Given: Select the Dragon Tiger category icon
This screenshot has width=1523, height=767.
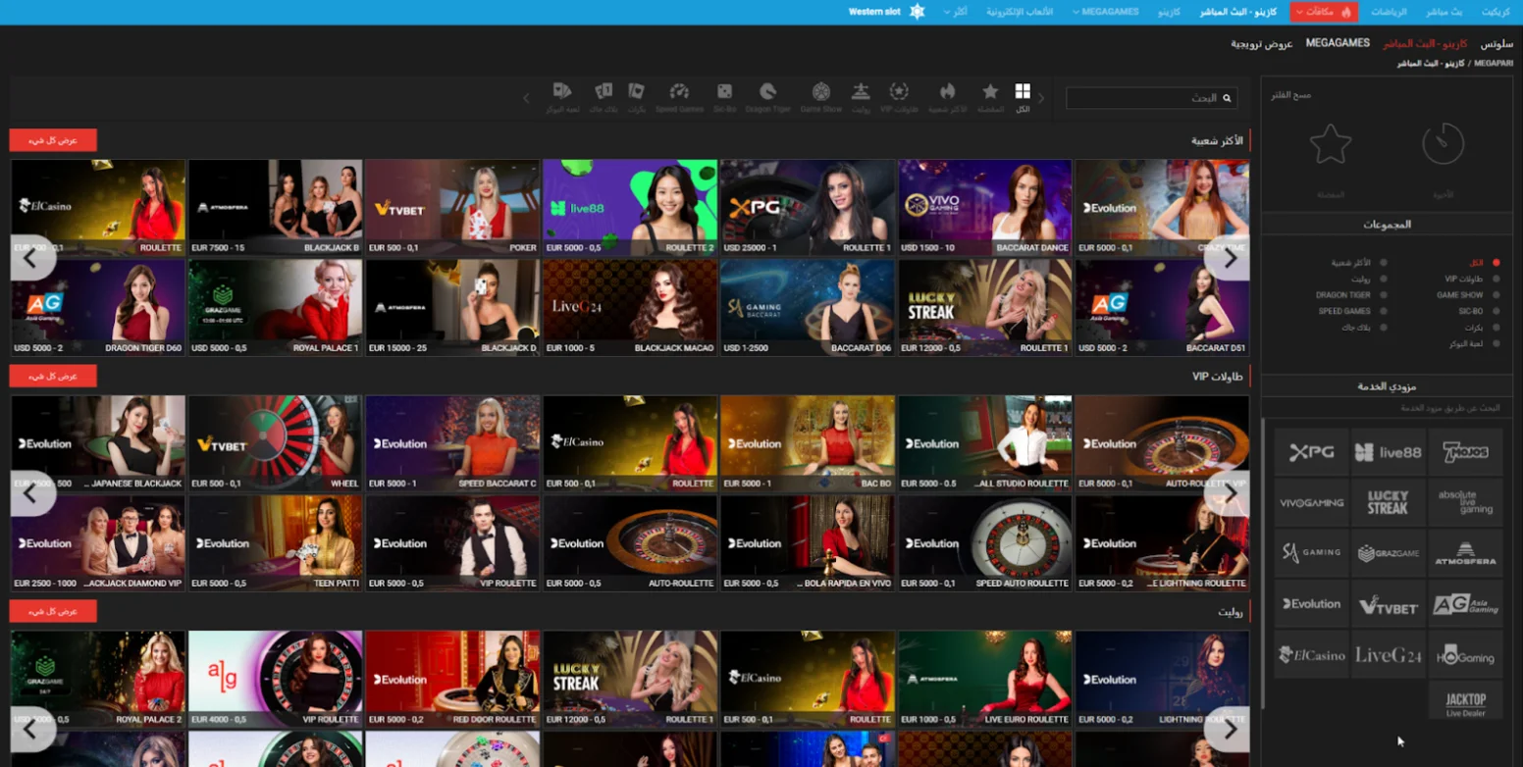Looking at the screenshot, I should pyautogui.click(x=767, y=91).
